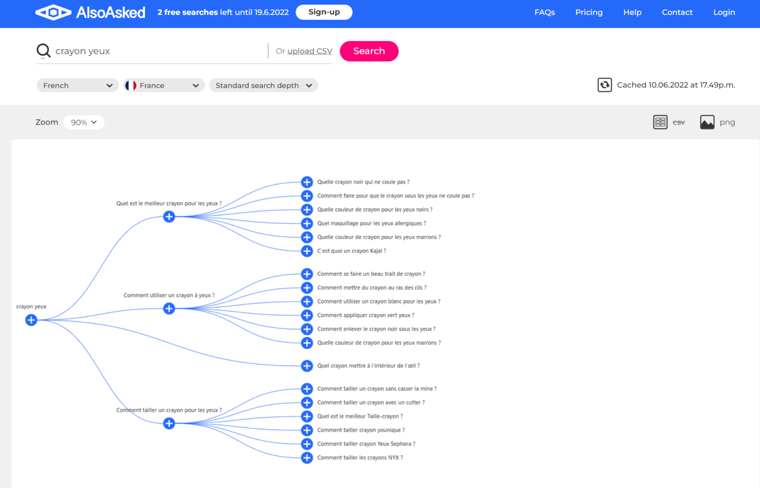The height and width of the screenshot is (488, 760).
Task: Click the AlsoAsked logo icon
Action: (x=53, y=12)
